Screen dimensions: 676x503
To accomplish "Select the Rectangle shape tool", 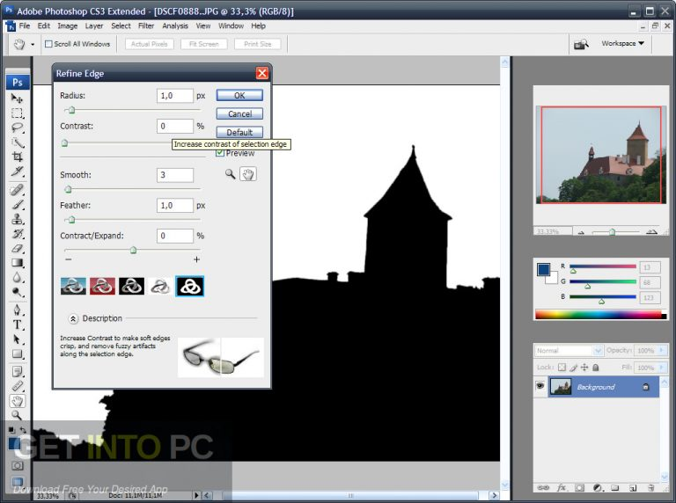I will click(17, 354).
